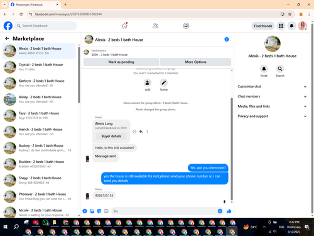Image resolution: width=314 pixels, height=236 pixels.
Task: Open Buyer details for Alexis Long
Action: (111, 136)
